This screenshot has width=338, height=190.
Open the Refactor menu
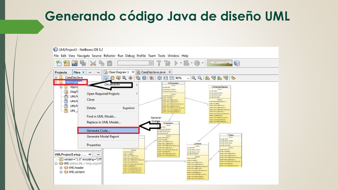click(x=109, y=55)
